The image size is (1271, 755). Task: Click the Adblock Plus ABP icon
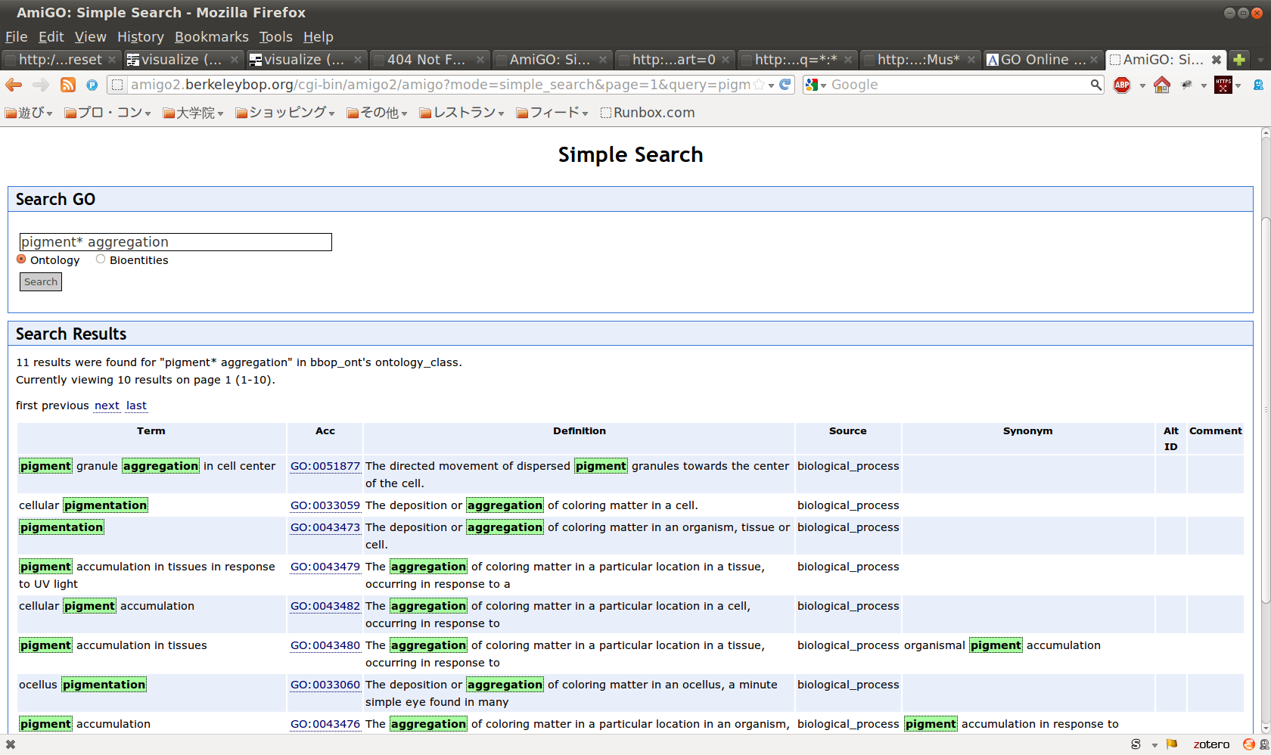[x=1122, y=85]
